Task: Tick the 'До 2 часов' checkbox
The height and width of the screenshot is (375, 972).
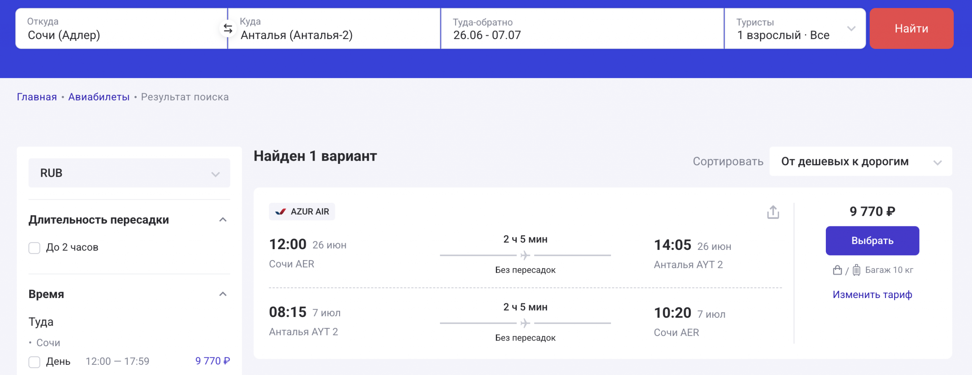Action: click(x=34, y=248)
